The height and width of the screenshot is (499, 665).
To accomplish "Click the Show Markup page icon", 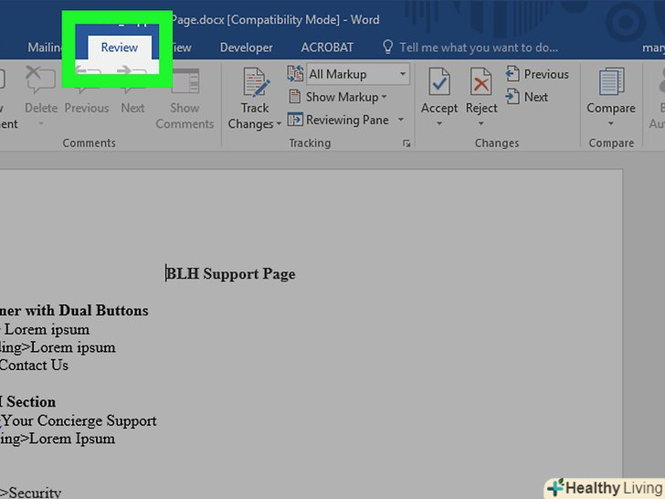I will point(294,97).
